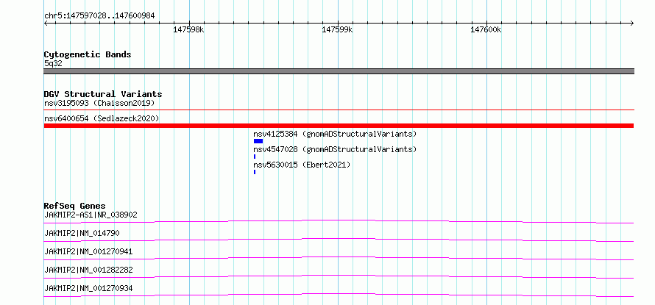
Task: Click the right arrowhead of the ruler
Action: (632, 24)
